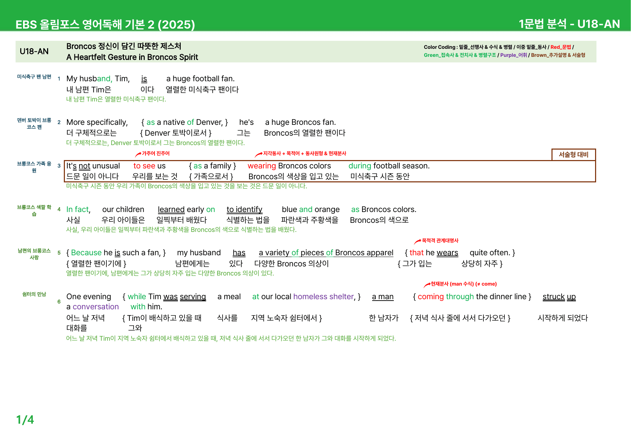Click the underlined 'was serving' in sentence 6
This screenshot has height=446, width=631.
pos(185,297)
